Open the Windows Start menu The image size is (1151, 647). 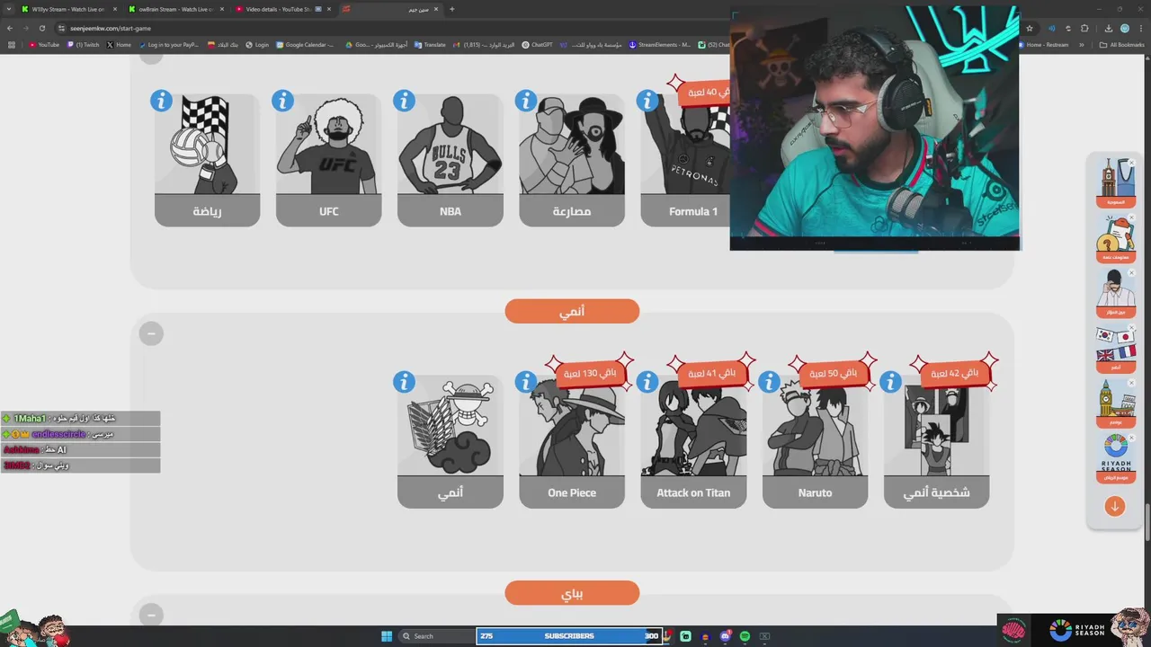(x=387, y=636)
